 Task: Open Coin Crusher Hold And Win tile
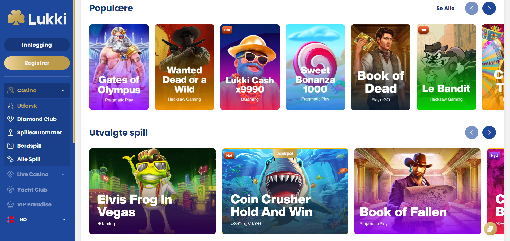point(285,191)
